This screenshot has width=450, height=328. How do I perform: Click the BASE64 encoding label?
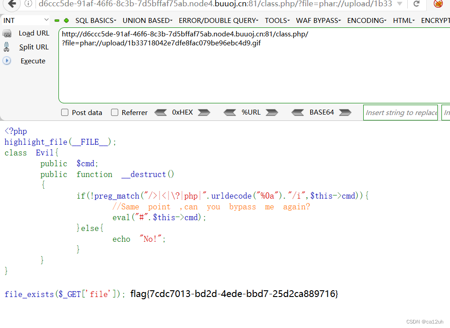322,112
